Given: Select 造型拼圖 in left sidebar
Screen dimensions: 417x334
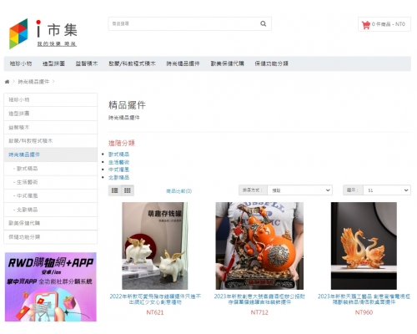Looking at the screenshot, I should 51,114.
